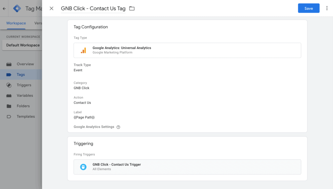Click the {{Page Path}} label value
The width and height of the screenshot is (333, 189).
84,117
